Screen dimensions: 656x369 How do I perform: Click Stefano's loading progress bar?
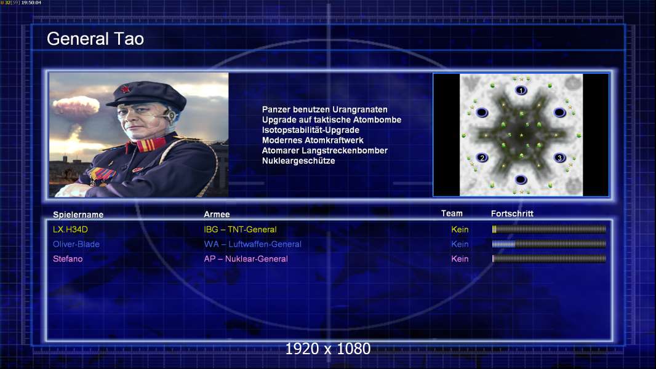point(549,259)
